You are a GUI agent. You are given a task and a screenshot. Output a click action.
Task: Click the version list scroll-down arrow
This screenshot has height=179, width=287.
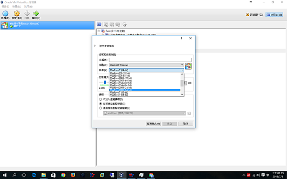(x=182, y=94)
